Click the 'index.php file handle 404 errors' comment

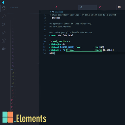pyautogui.click(x=74, y=32)
